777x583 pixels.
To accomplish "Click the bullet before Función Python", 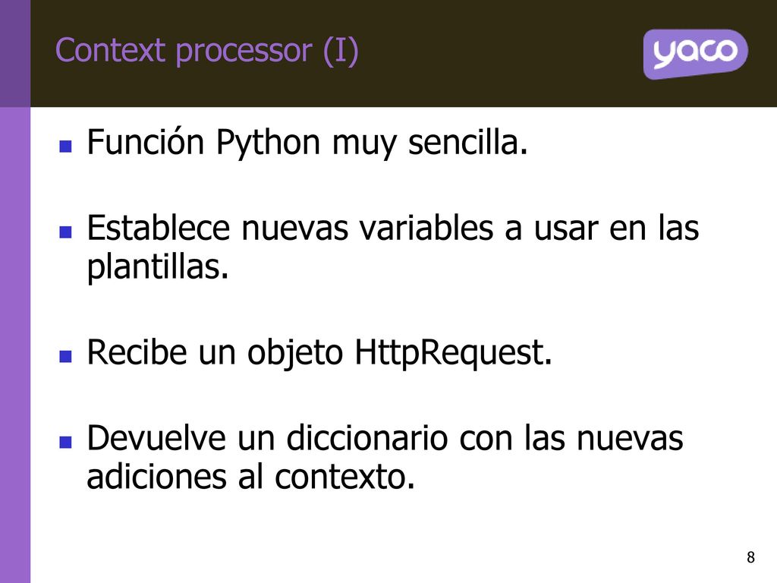I will pyautogui.click(x=65, y=146).
